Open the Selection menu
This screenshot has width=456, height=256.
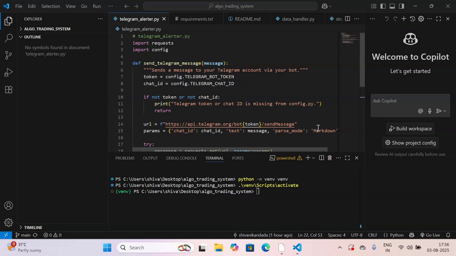[x=51, y=6]
